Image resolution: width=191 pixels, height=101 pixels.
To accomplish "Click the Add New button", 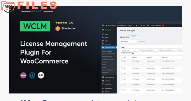I will click(133, 37).
